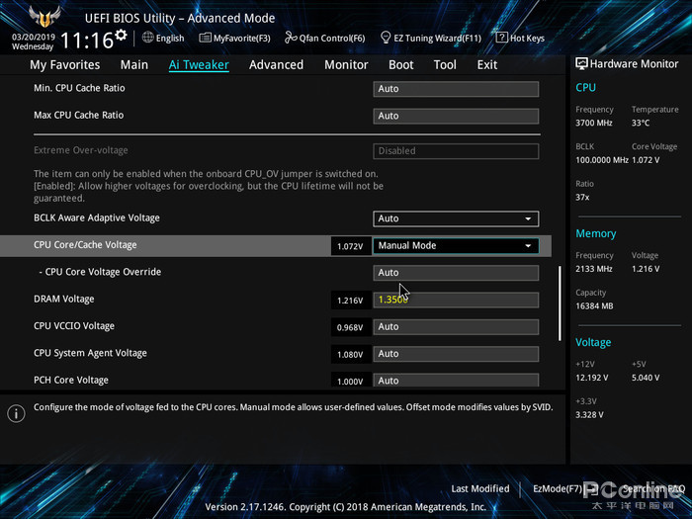692x519 pixels.
Task: Select the Exit tab
Action: click(486, 65)
